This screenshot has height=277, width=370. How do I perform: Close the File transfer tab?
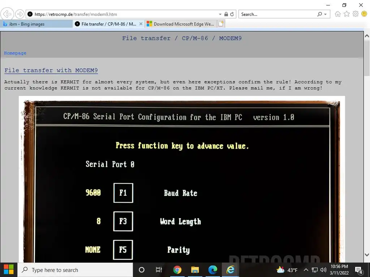141,24
